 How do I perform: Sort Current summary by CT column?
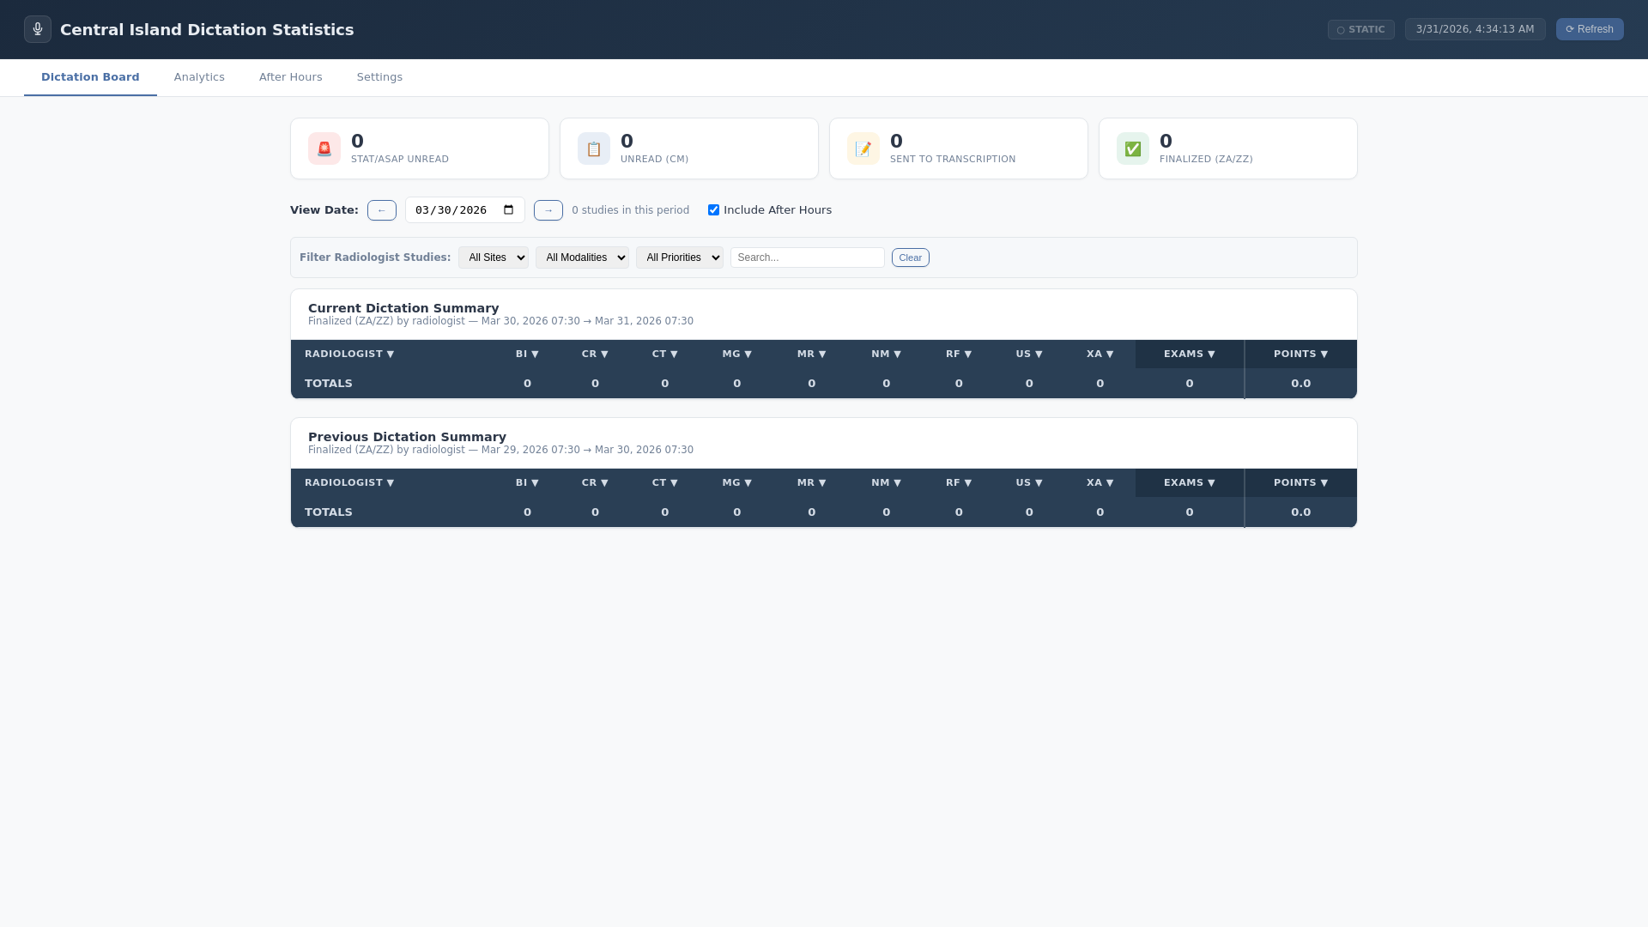pos(665,354)
